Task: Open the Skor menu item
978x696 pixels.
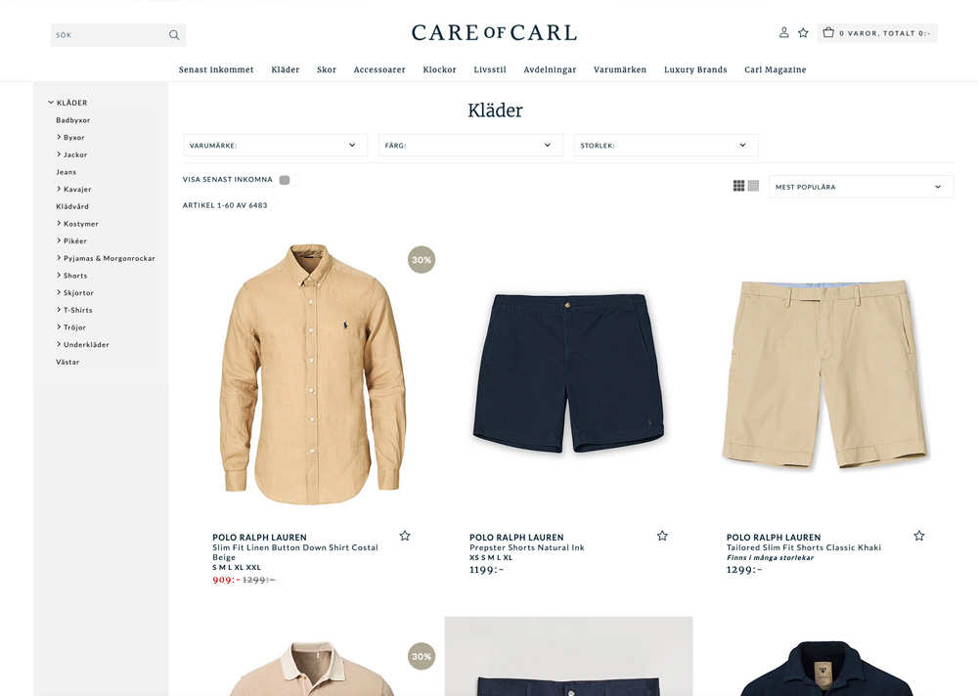Action: point(327,69)
